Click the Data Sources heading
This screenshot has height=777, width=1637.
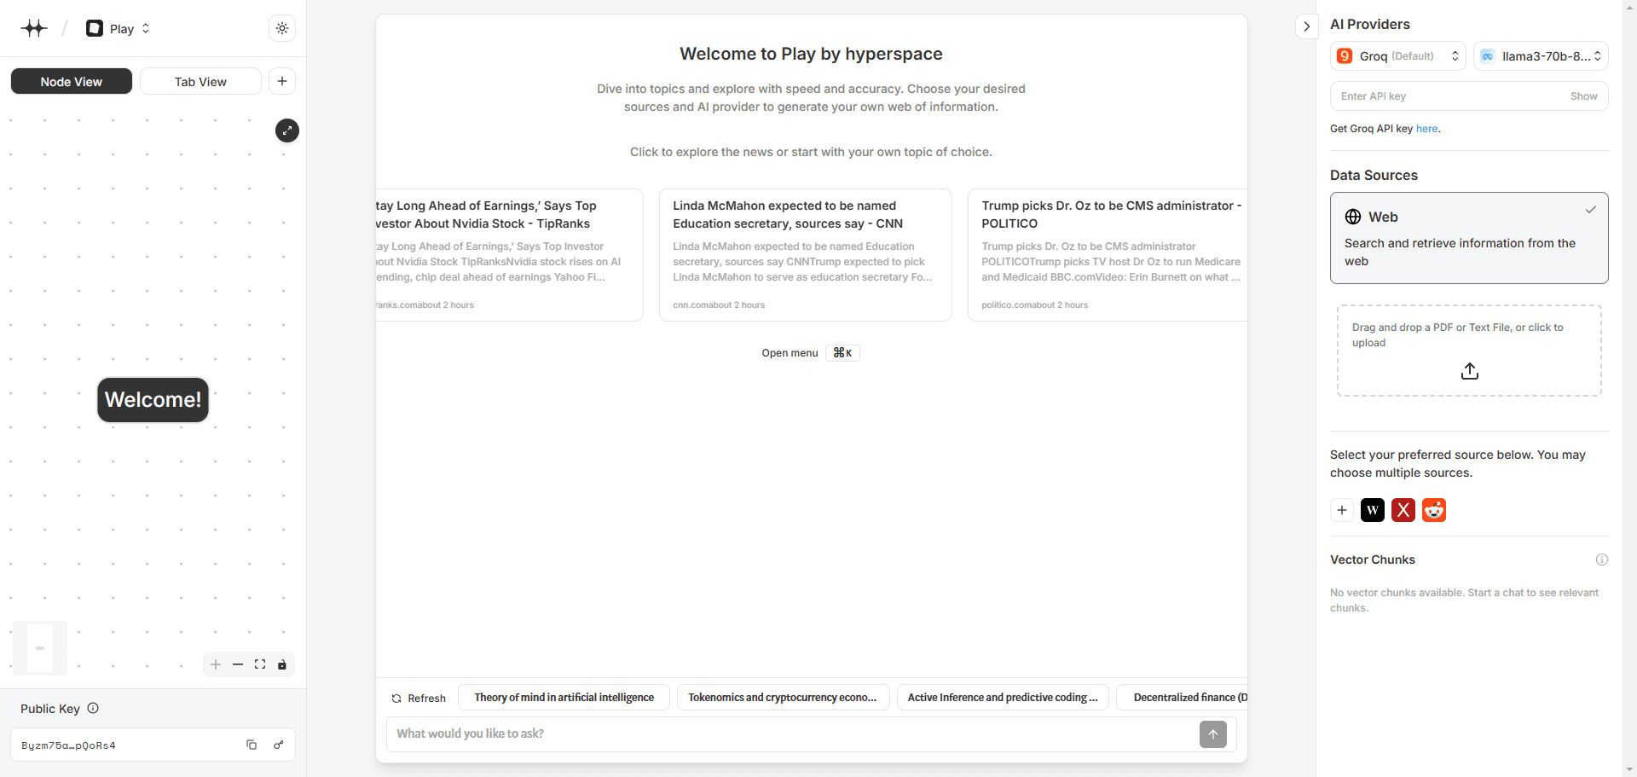coord(1374,175)
